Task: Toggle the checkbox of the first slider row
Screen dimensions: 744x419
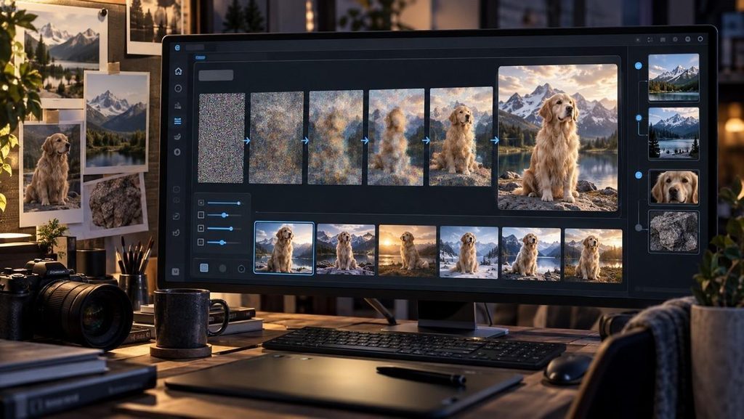Action: point(201,203)
